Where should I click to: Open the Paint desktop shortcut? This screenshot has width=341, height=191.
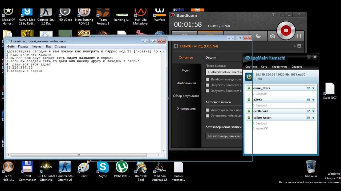click(84, 169)
